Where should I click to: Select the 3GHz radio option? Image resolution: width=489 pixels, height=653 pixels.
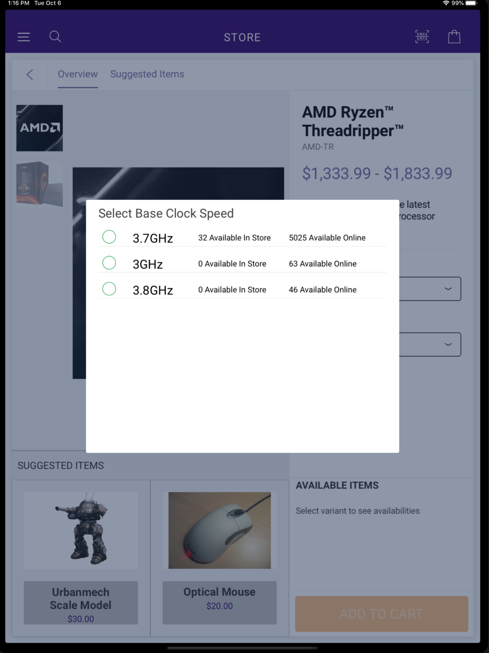pyautogui.click(x=109, y=263)
